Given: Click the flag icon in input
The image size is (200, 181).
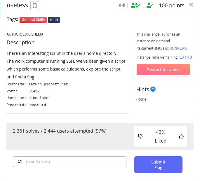Looking at the screenshot, I should point(20,162).
